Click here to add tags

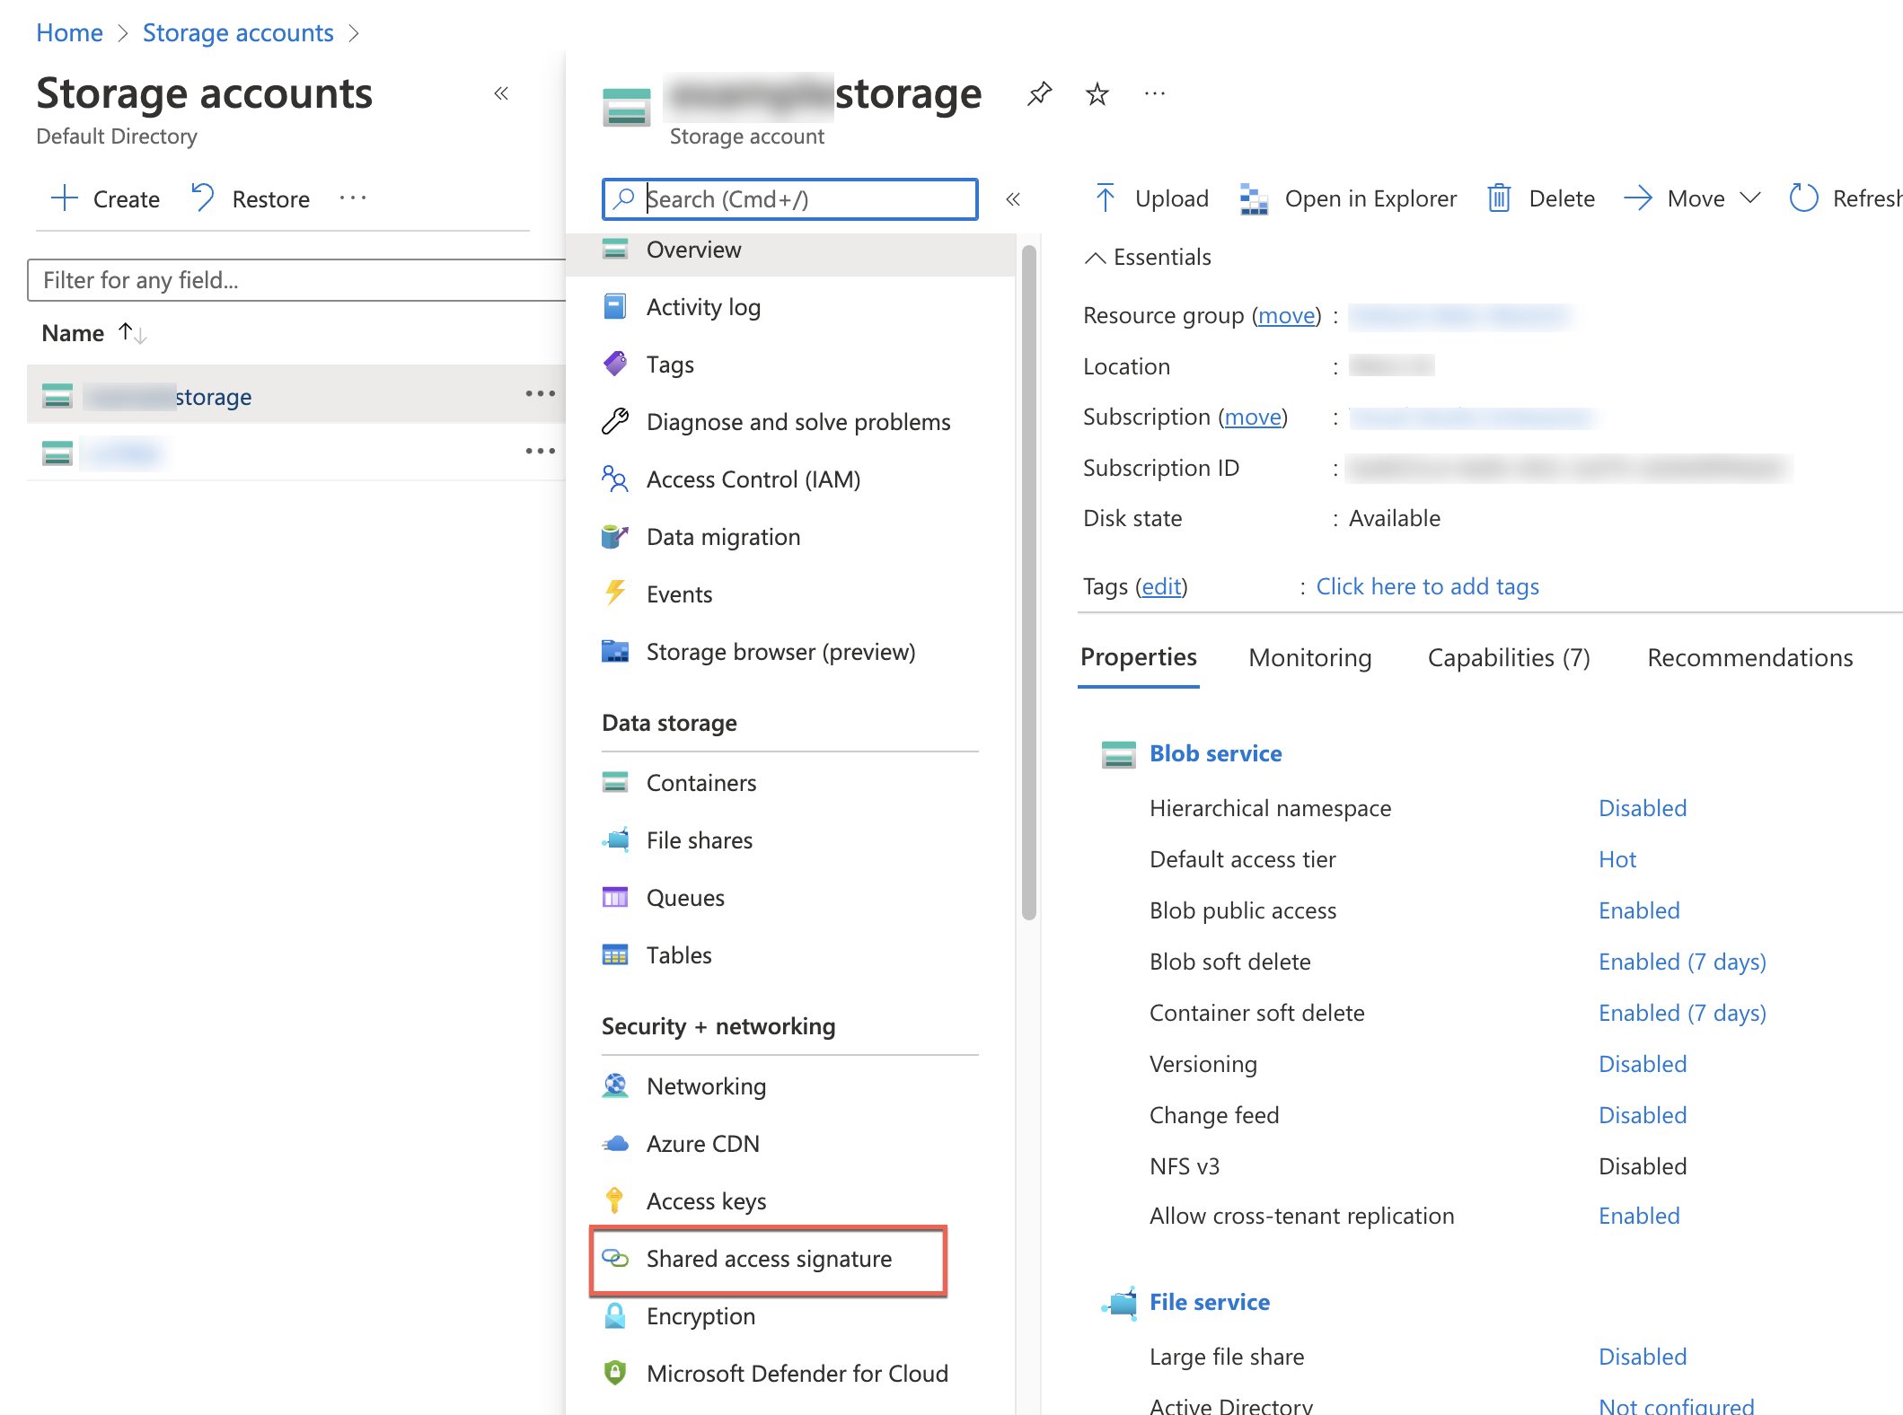pos(1427,585)
